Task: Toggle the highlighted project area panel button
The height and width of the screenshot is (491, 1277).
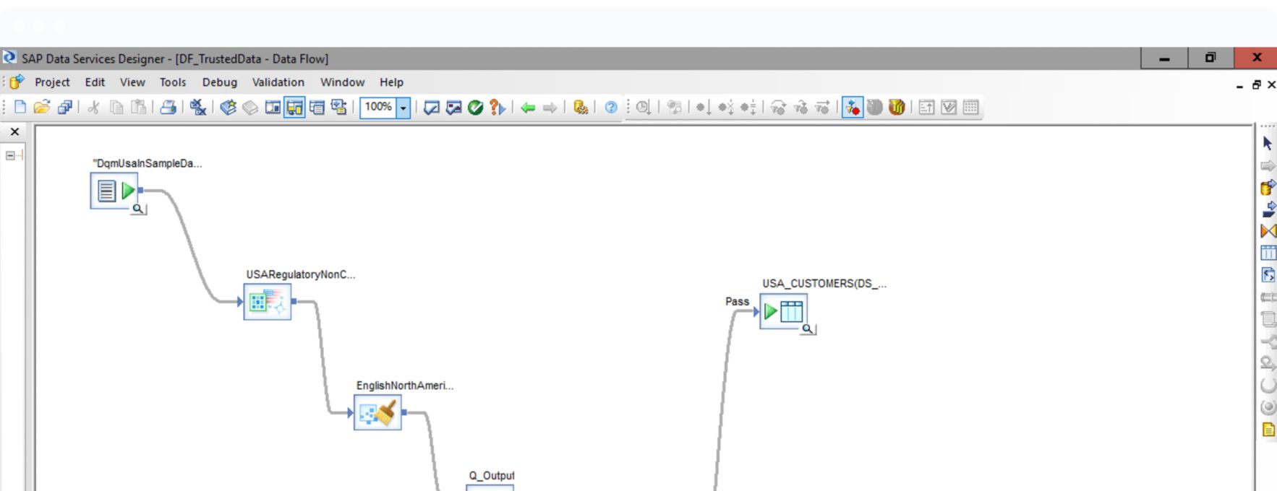Action: point(294,108)
